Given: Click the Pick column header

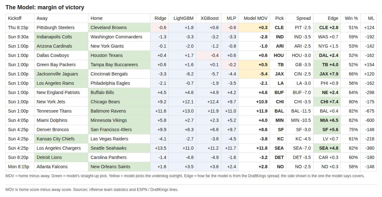Looking at the screenshot, I should click(278, 18).
